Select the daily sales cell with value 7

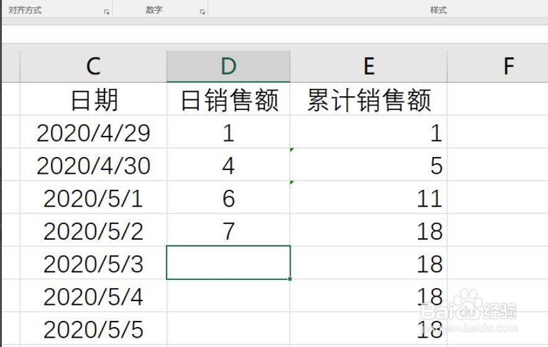(229, 230)
